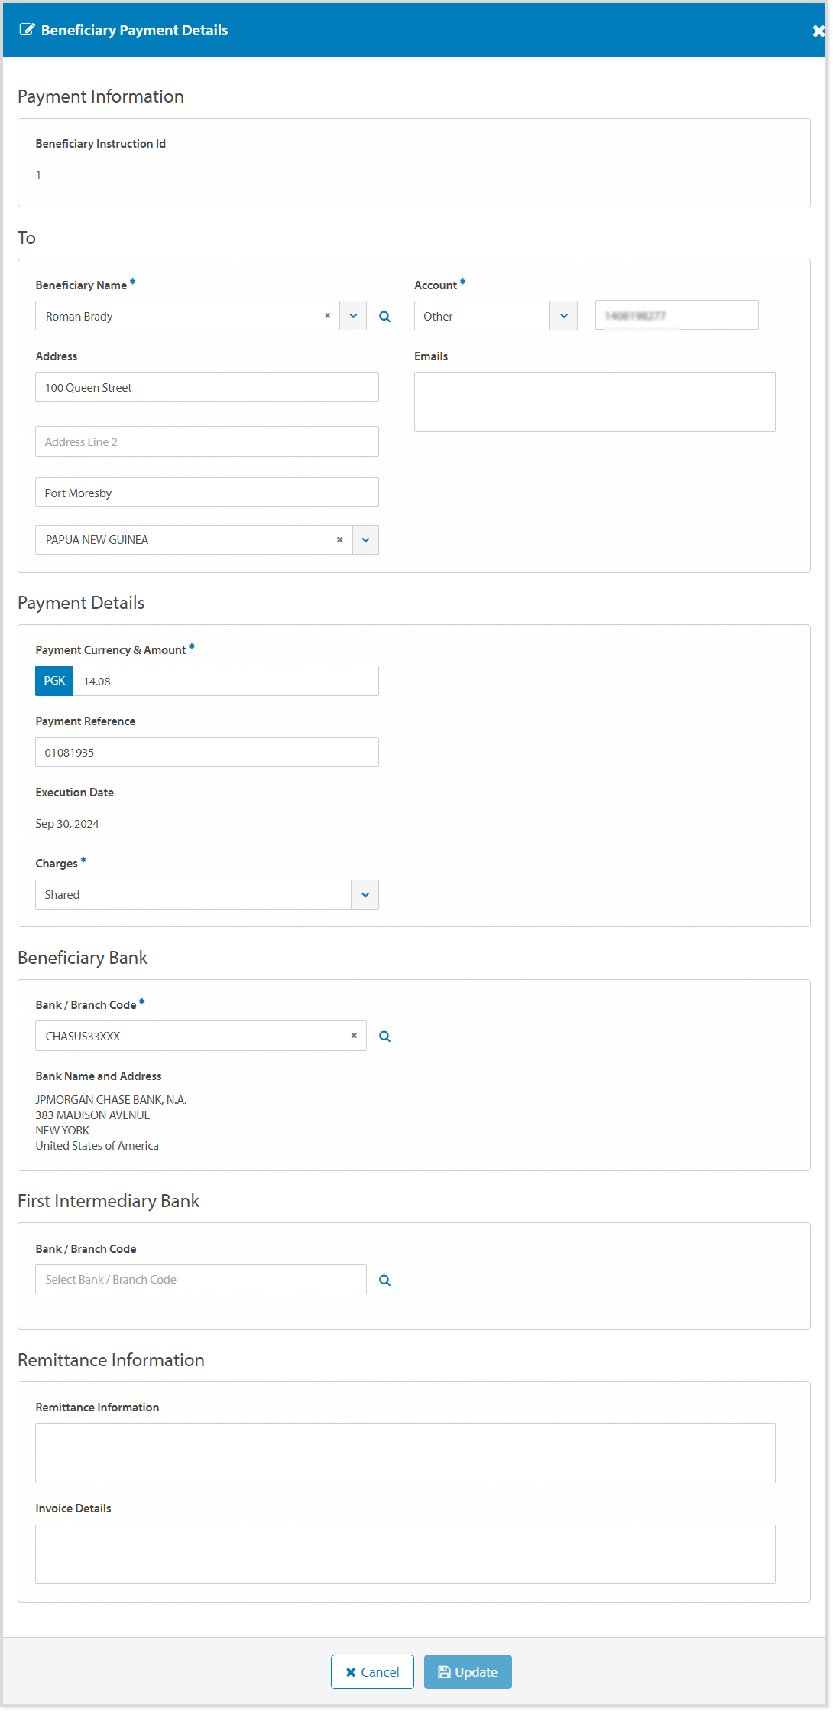Click the Remittance Information text box
This screenshot has width=833, height=1712.
(405, 1453)
